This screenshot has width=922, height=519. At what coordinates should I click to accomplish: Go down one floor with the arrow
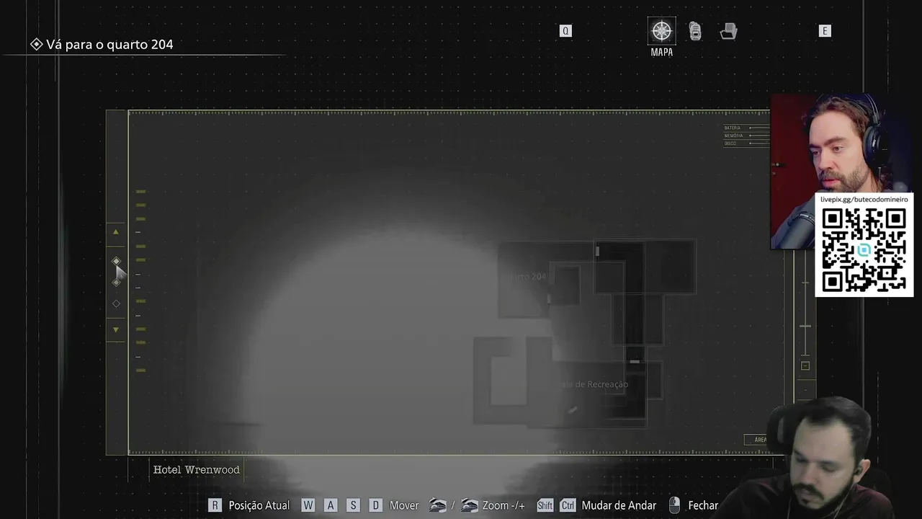pyautogui.click(x=116, y=329)
